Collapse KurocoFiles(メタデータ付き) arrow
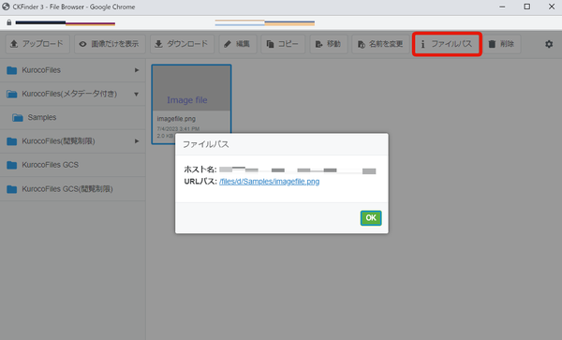Screen dimensions: 562x340 click(136, 95)
